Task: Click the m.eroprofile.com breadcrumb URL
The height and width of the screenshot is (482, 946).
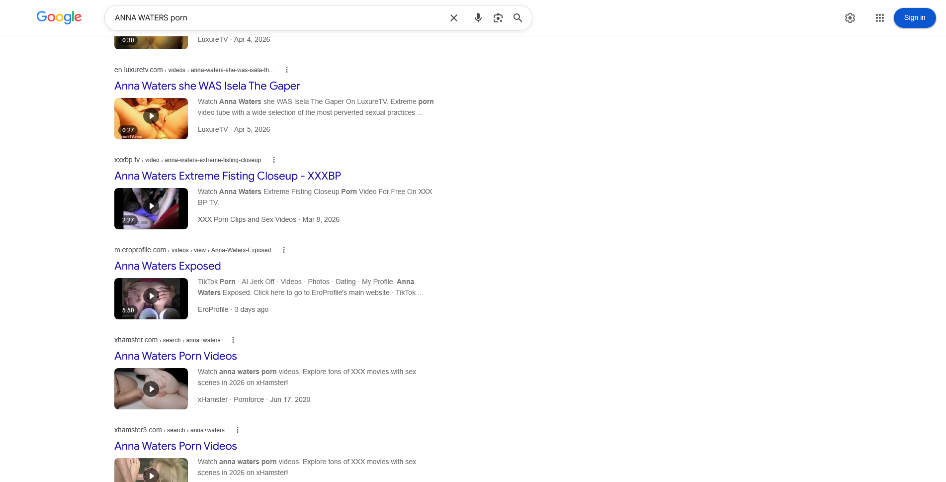Action: [192, 250]
